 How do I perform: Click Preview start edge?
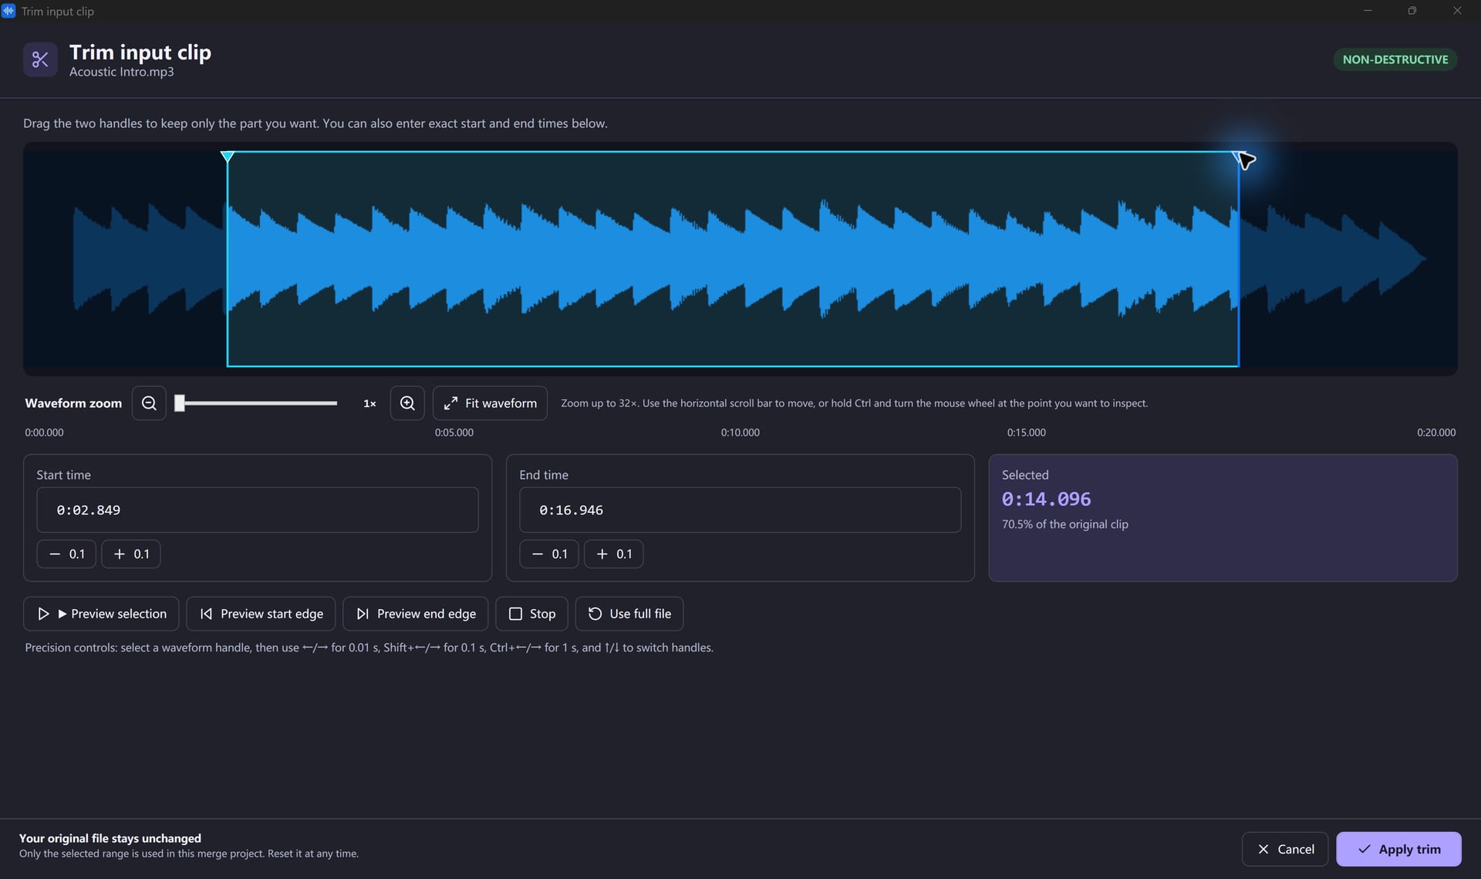261,614
